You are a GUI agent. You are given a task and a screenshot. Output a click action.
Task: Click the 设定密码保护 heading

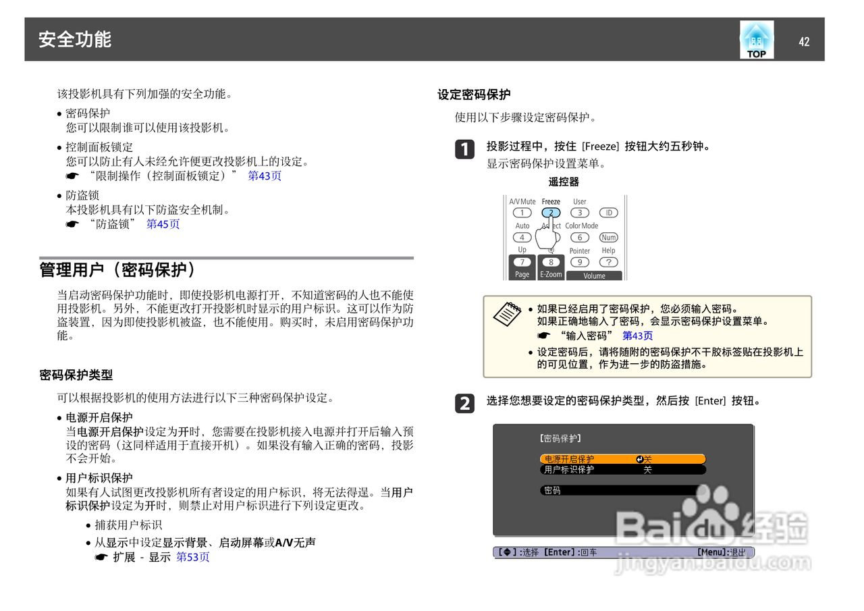click(474, 95)
